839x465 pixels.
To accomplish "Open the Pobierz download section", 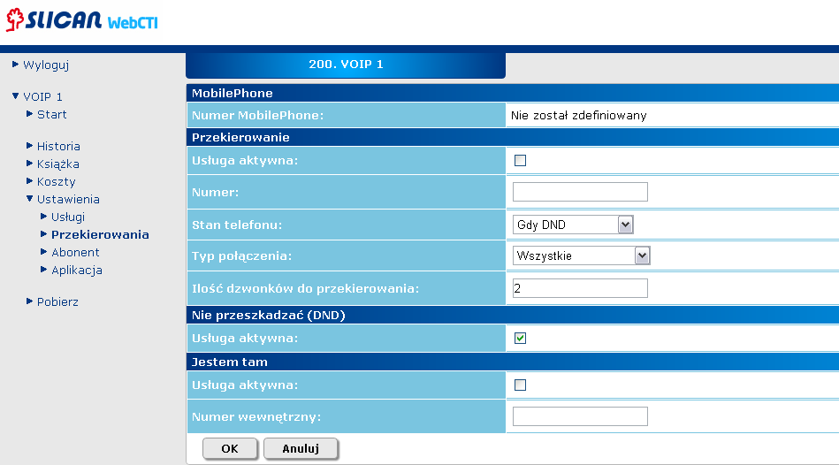I will (57, 301).
